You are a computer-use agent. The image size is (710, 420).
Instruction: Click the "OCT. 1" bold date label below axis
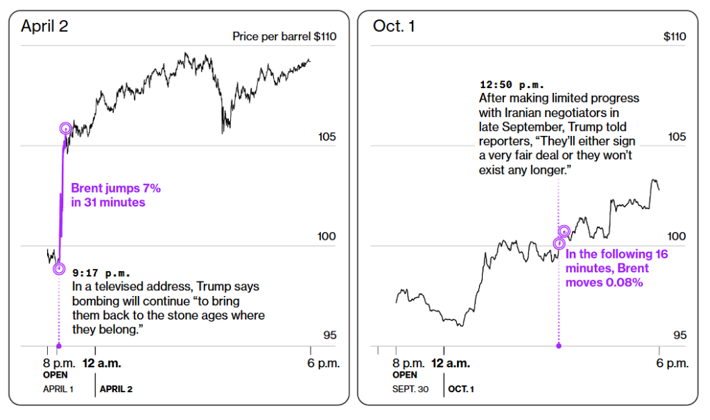point(461,390)
